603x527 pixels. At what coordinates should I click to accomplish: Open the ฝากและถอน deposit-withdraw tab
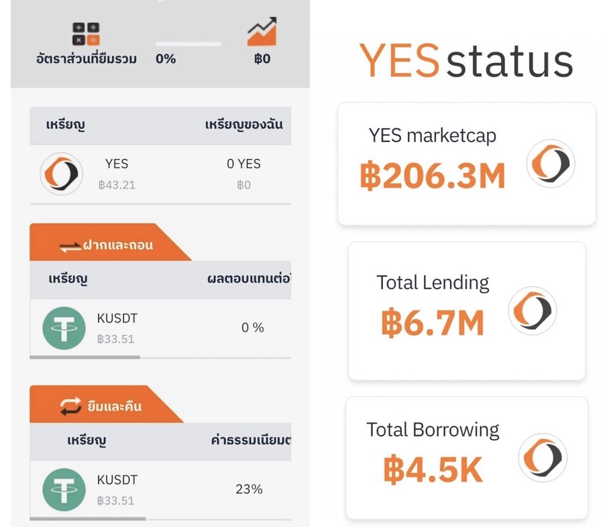tap(106, 245)
